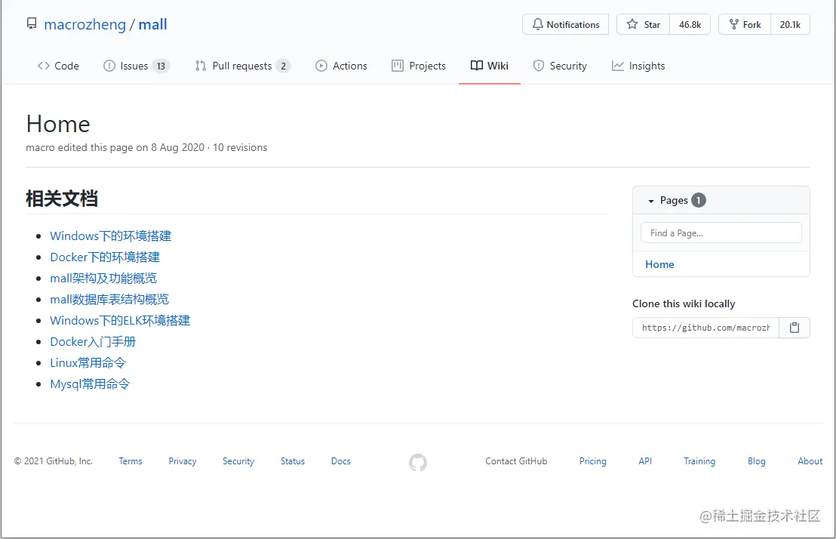The height and width of the screenshot is (539, 836).
Task: Click the Pull requests branch icon
Action: [x=201, y=66]
